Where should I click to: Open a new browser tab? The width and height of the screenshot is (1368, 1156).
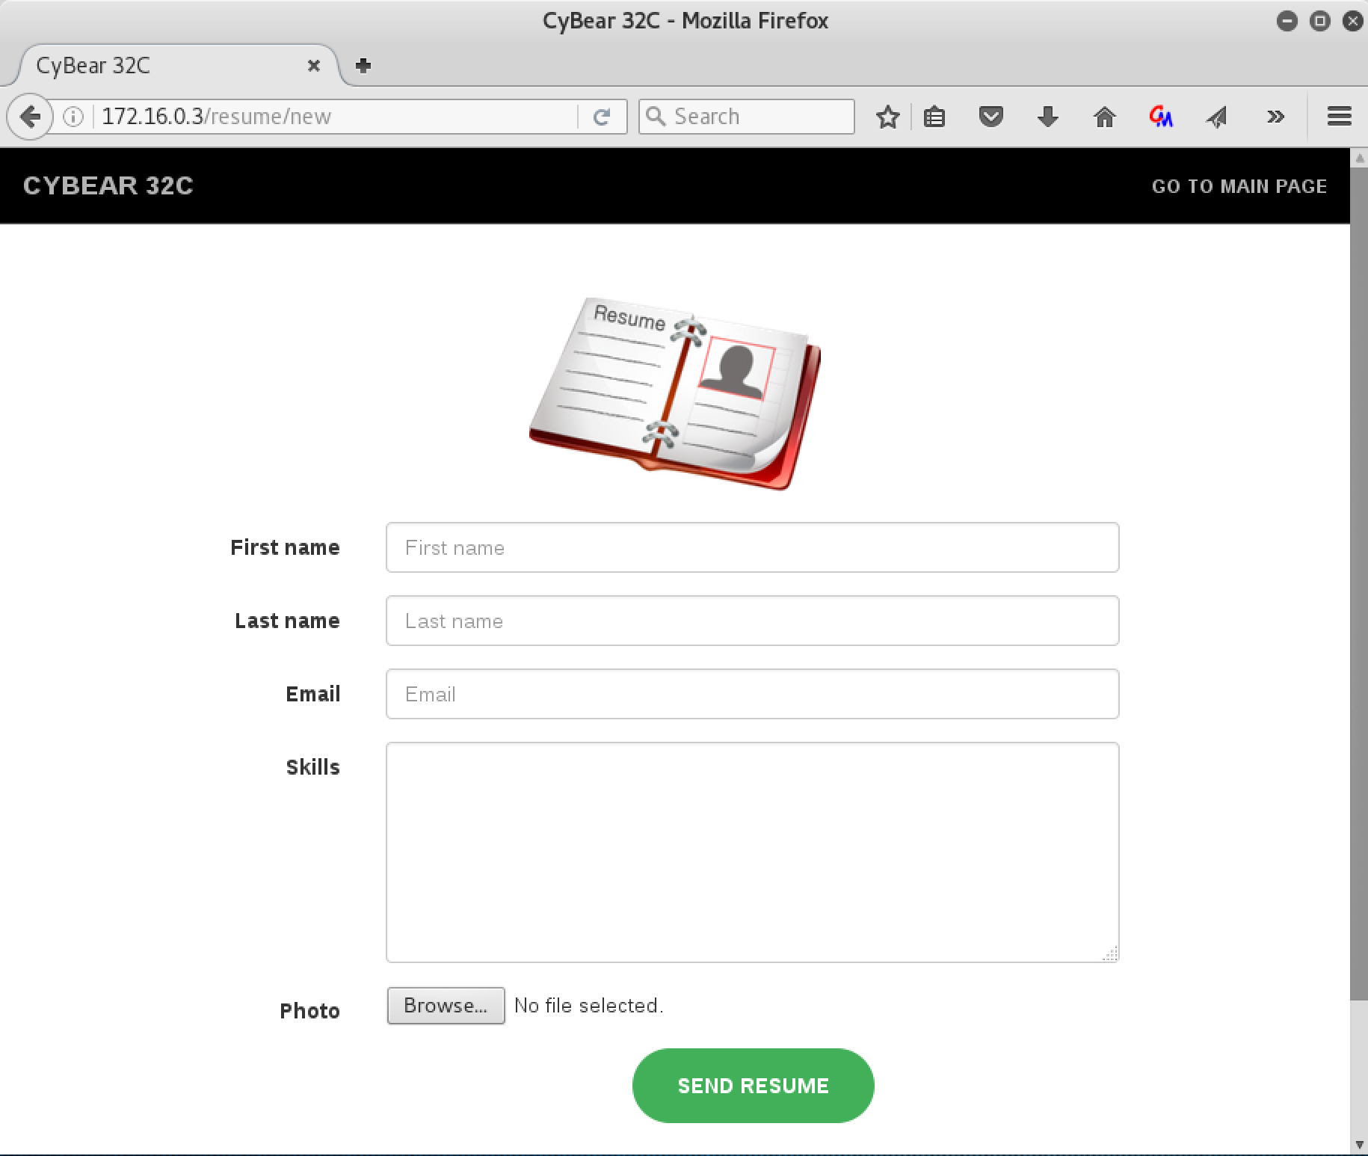point(363,66)
